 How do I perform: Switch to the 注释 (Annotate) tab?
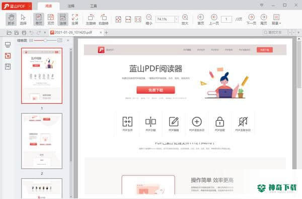point(71,6)
